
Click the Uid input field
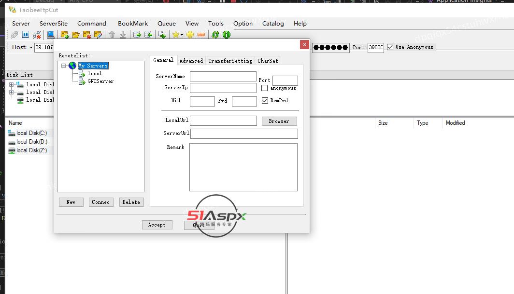pos(202,101)
